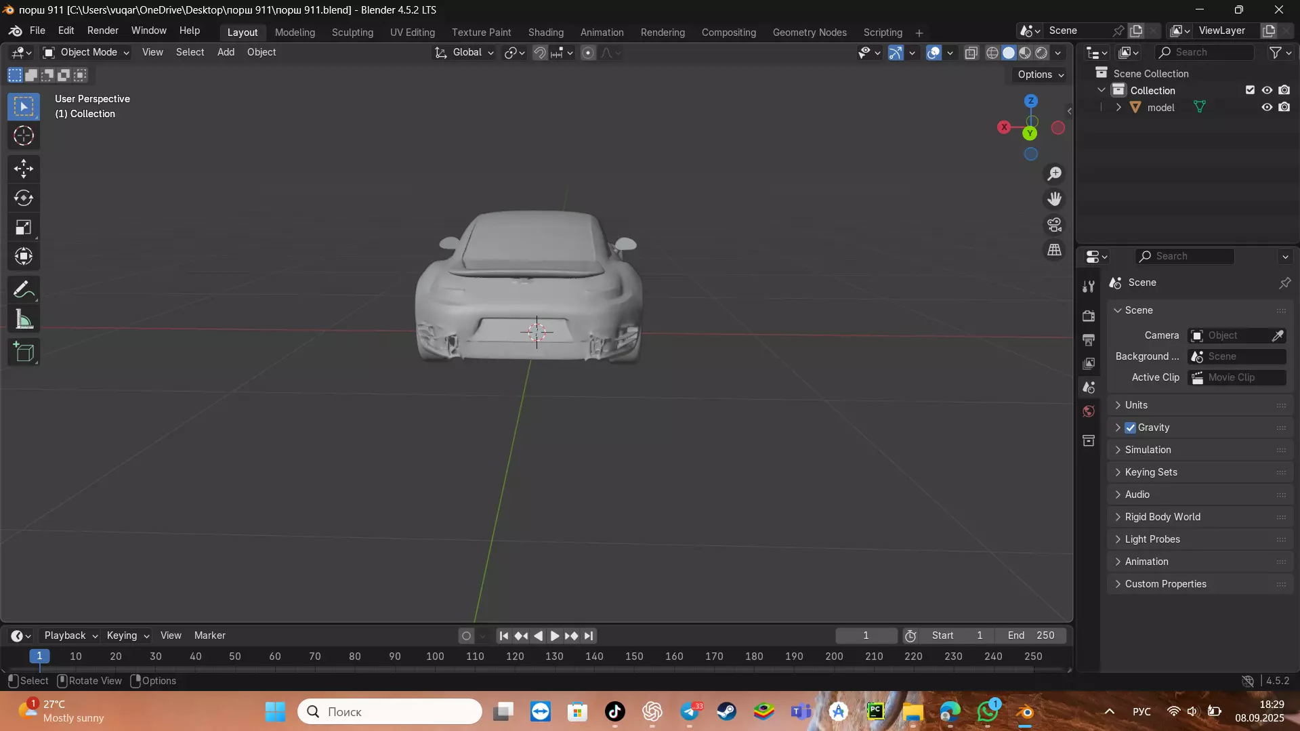This screenshot has height=731, width=1300.
Task: Activate the Move tool
Action: 24,169
